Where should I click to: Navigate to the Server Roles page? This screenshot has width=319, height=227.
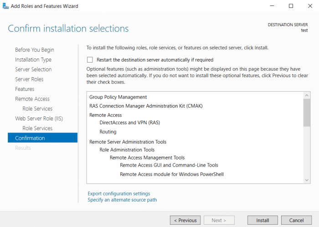point(29,79)
